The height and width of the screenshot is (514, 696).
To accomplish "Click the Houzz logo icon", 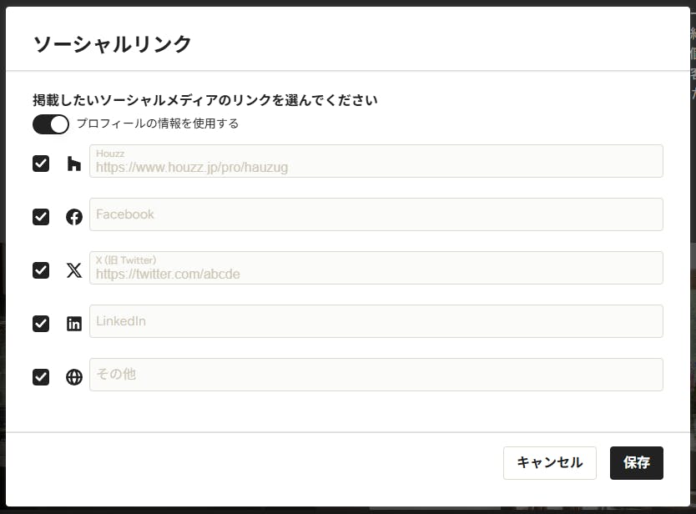I will tap(74, 164).
